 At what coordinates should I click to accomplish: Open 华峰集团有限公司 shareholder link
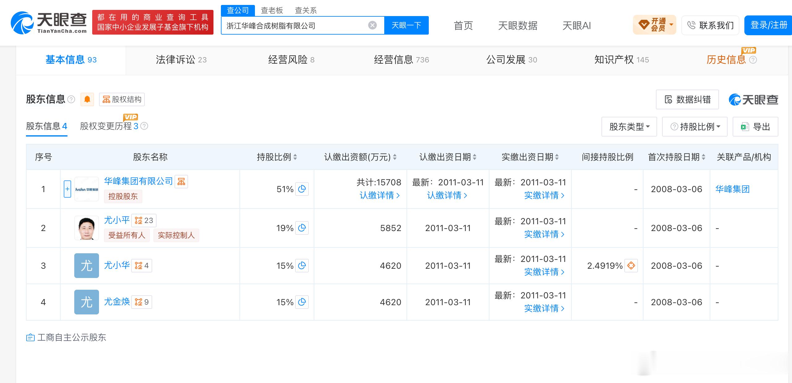coord(138,181)
